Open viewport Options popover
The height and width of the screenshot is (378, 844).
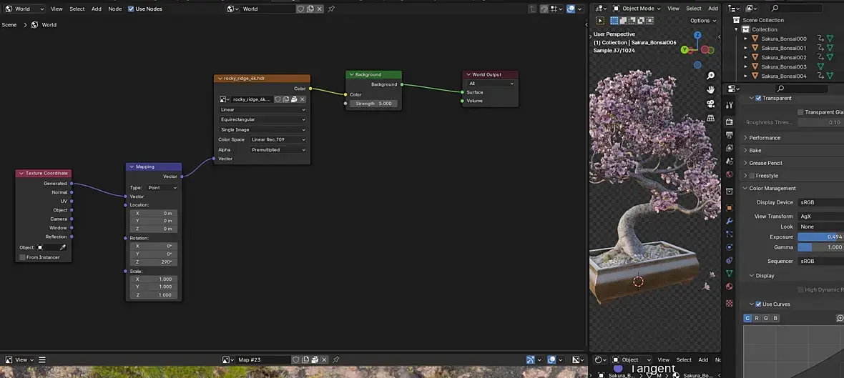pyautogui.click(x=703, y=21)
